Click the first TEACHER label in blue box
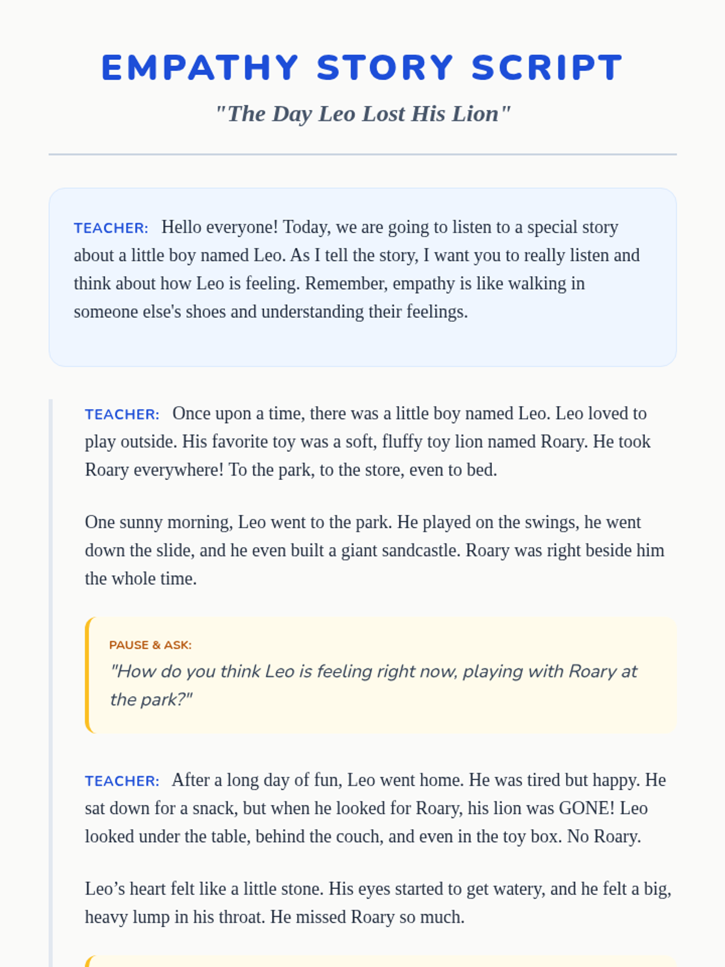 [x=111, y=228]
